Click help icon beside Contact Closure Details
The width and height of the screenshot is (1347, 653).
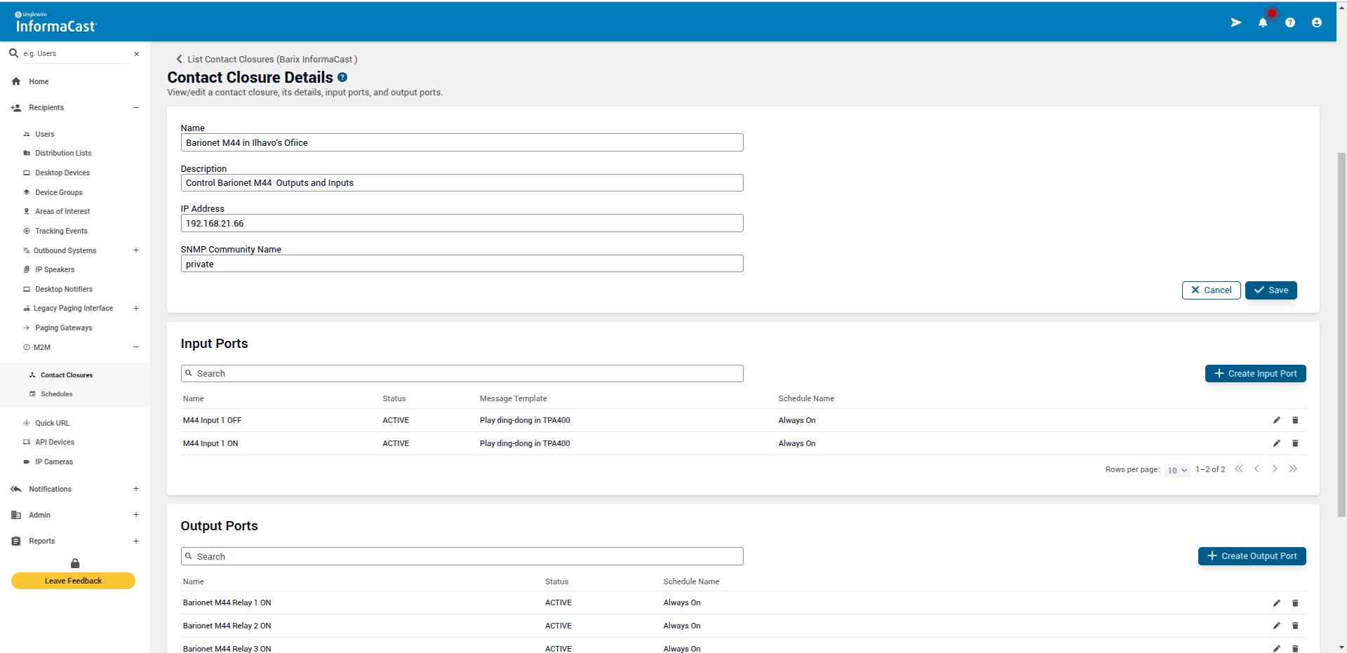point(342,77)
